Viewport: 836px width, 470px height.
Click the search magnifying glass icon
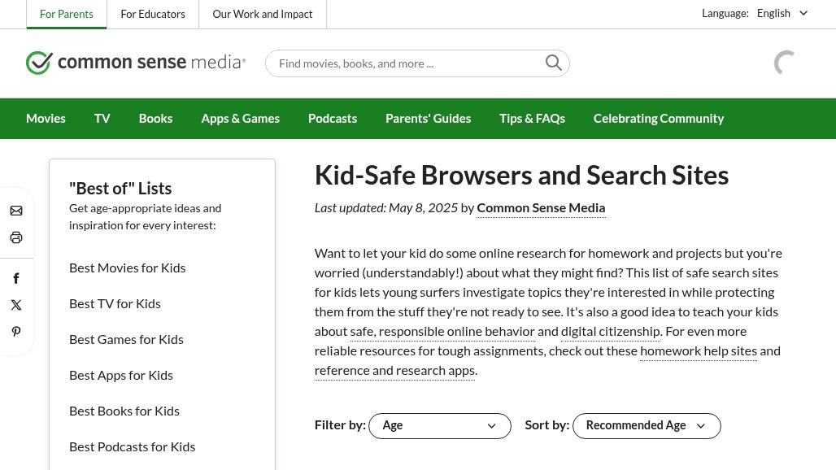(x=554, y=63)
